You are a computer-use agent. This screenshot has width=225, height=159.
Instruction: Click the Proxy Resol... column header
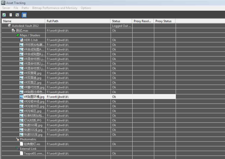tap(143, 21)
